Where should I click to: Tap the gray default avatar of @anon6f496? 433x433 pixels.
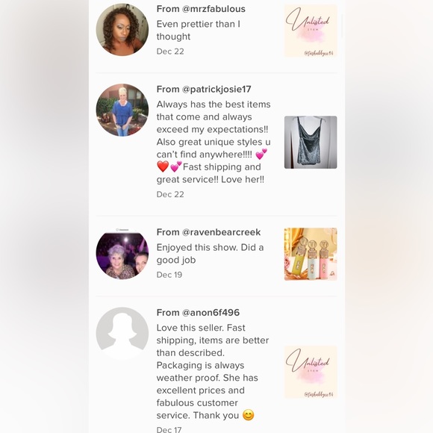coord(122,333)
